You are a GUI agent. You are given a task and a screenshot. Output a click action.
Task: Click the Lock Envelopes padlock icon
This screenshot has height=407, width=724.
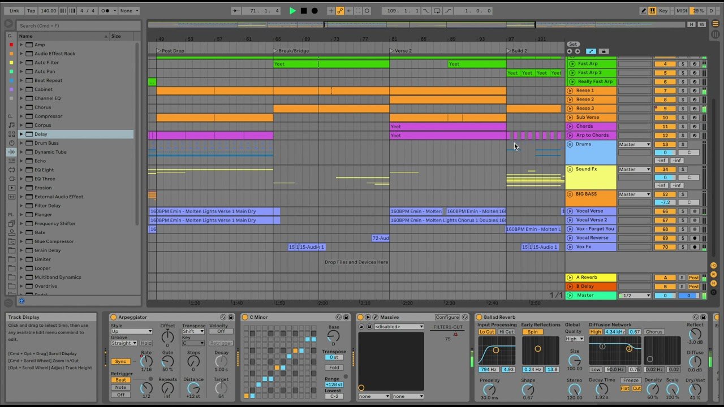604,51
